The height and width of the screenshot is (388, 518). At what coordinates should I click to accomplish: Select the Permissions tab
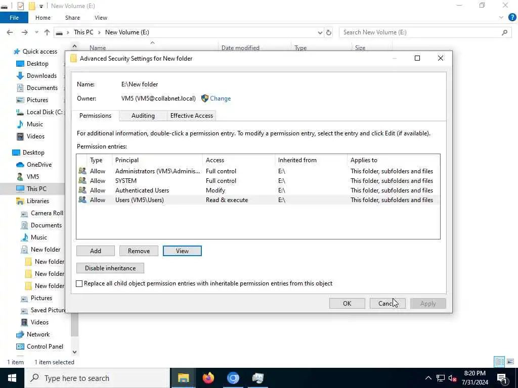point(95,116)
